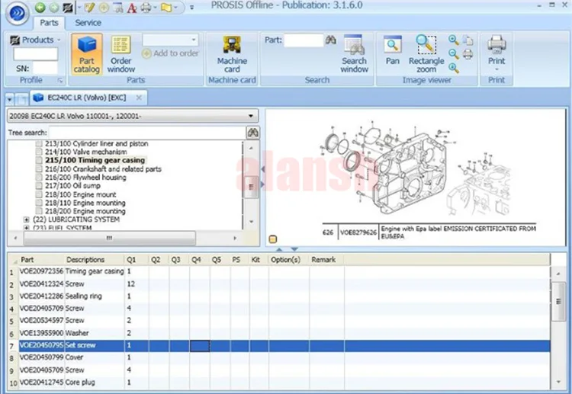
Task: Select the Pan tool
Action: (x=393, y=51)
